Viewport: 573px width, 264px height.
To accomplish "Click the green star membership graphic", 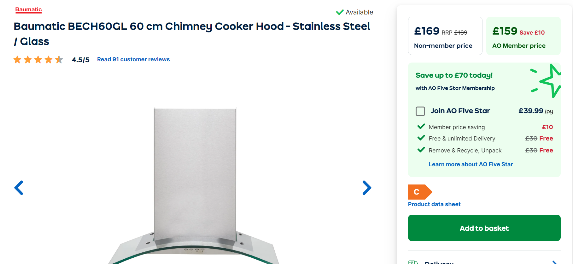I will coord(547,81).
